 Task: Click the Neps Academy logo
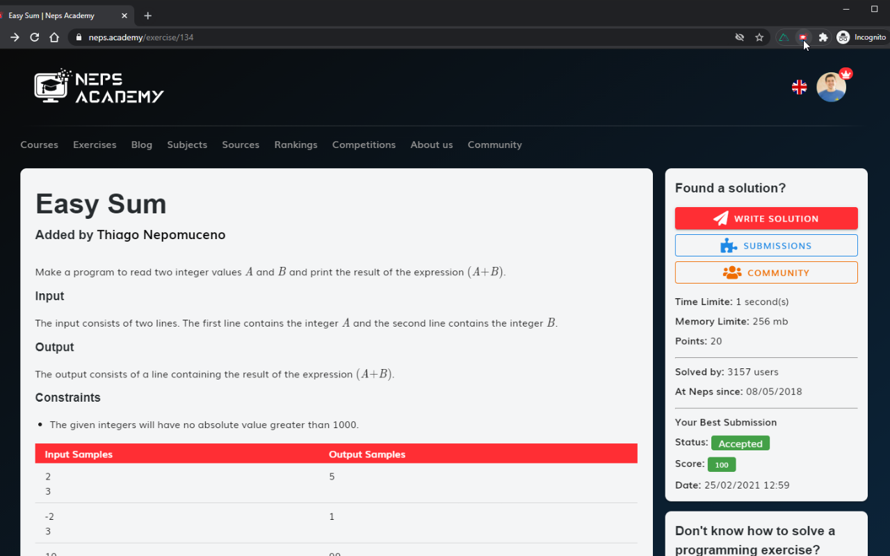[99, 86]
